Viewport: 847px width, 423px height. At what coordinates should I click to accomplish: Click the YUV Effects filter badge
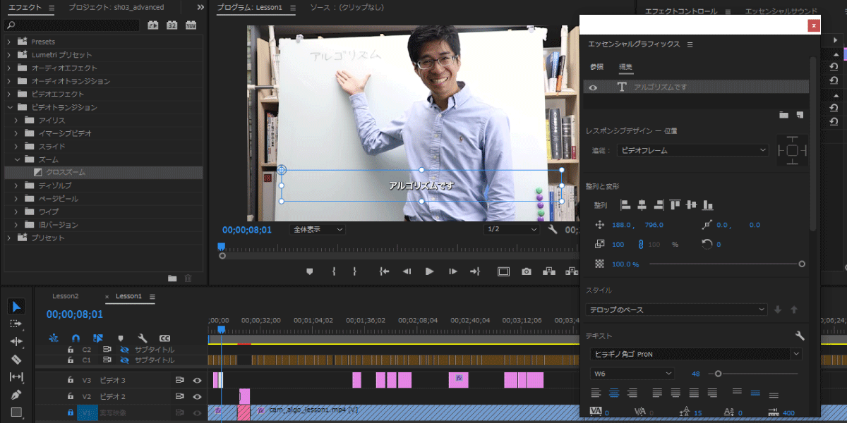pos(191,25)
